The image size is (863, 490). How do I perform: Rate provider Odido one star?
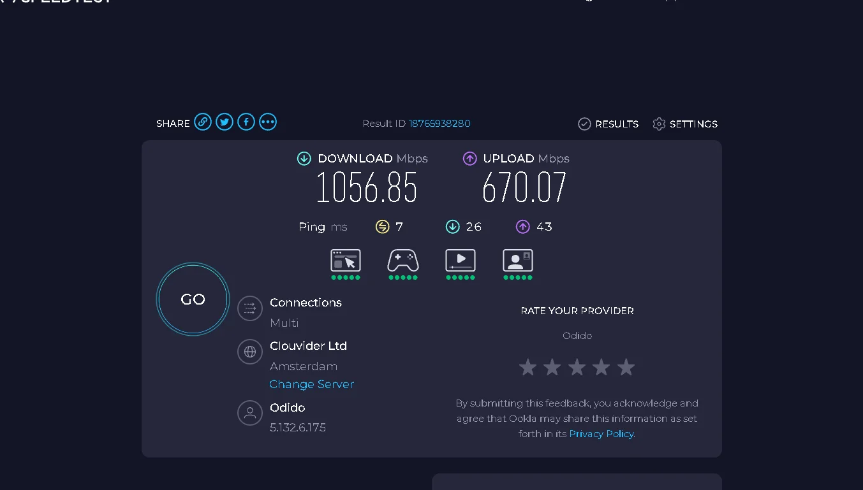tap(527, 367)
